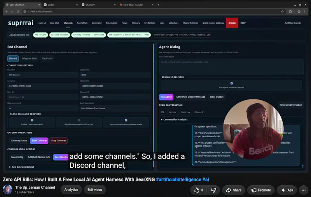Click the Clear Output button

coord(217,97)
